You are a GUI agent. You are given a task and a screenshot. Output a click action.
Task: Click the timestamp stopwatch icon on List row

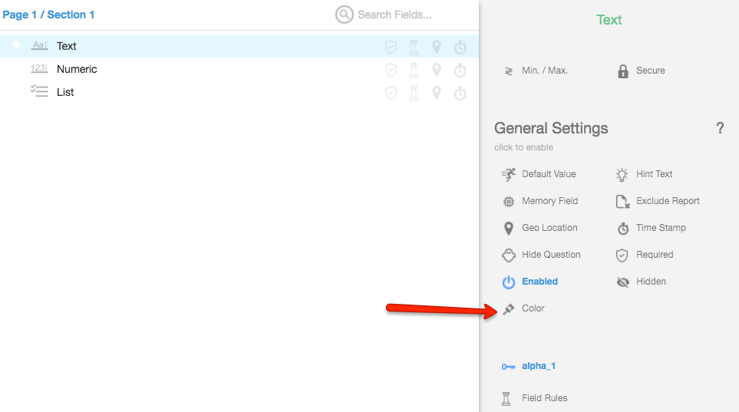click(x=460, y=94)
